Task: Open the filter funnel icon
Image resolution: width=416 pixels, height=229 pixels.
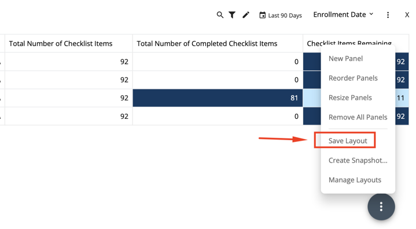Action: click(232, 15)
